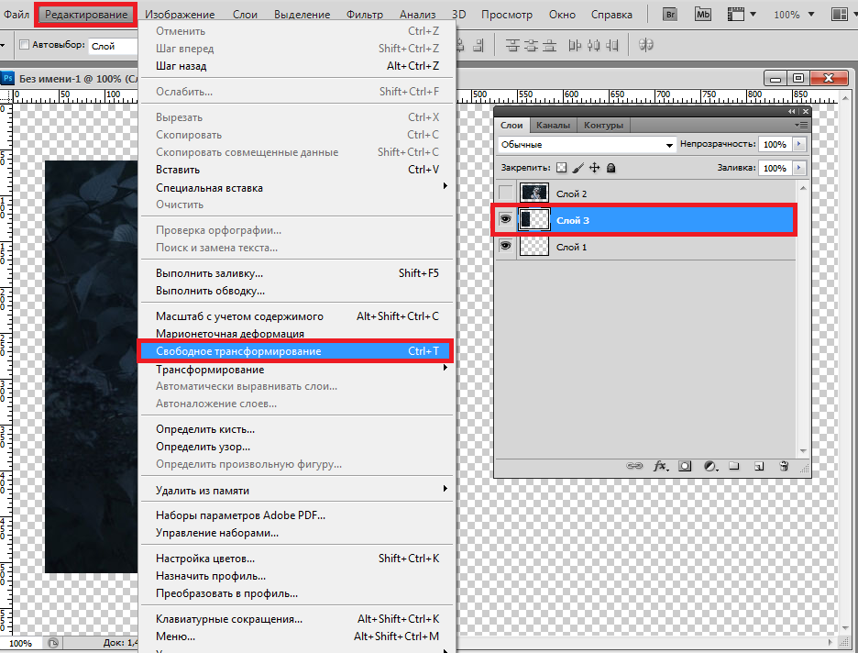Show hidden layer Слой 2
The width and height of the screenshot is (858, 653).
coord(505,194)
